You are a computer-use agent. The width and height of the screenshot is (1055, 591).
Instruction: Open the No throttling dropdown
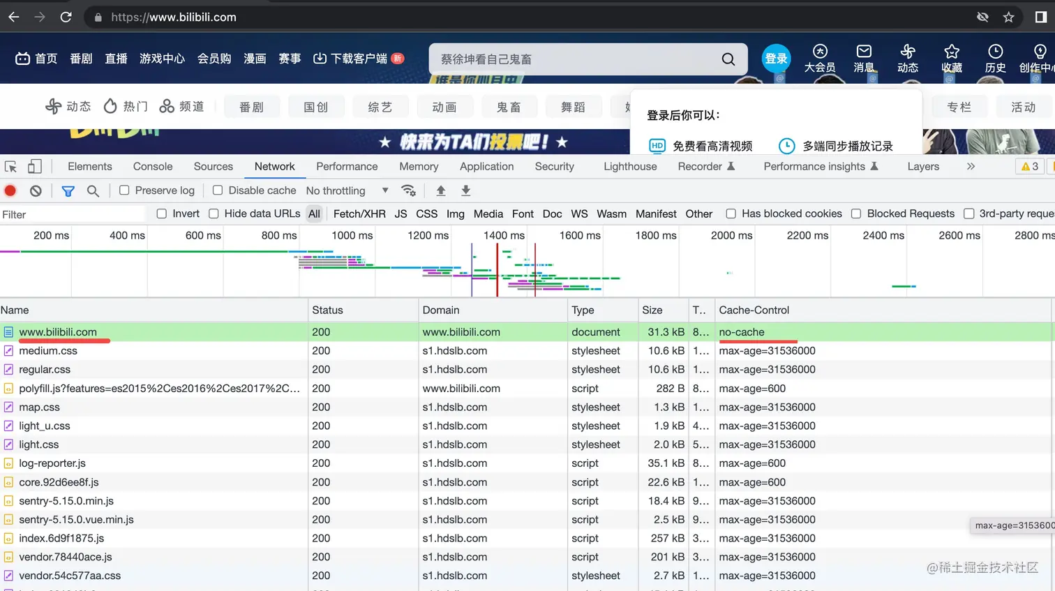click(x=347, y=190)
